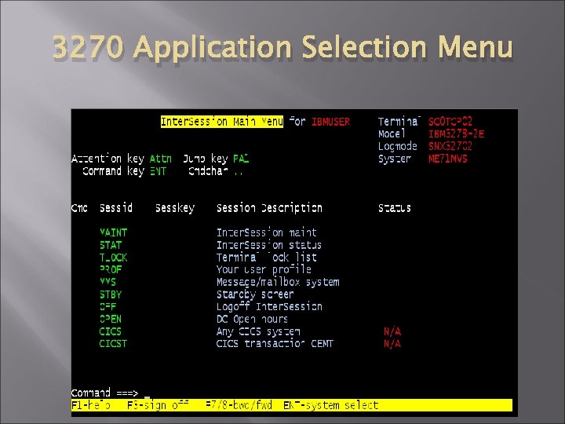565x424 pixels.
Task: Click ENT-system select in the key bar
Action: click(331, 405)
